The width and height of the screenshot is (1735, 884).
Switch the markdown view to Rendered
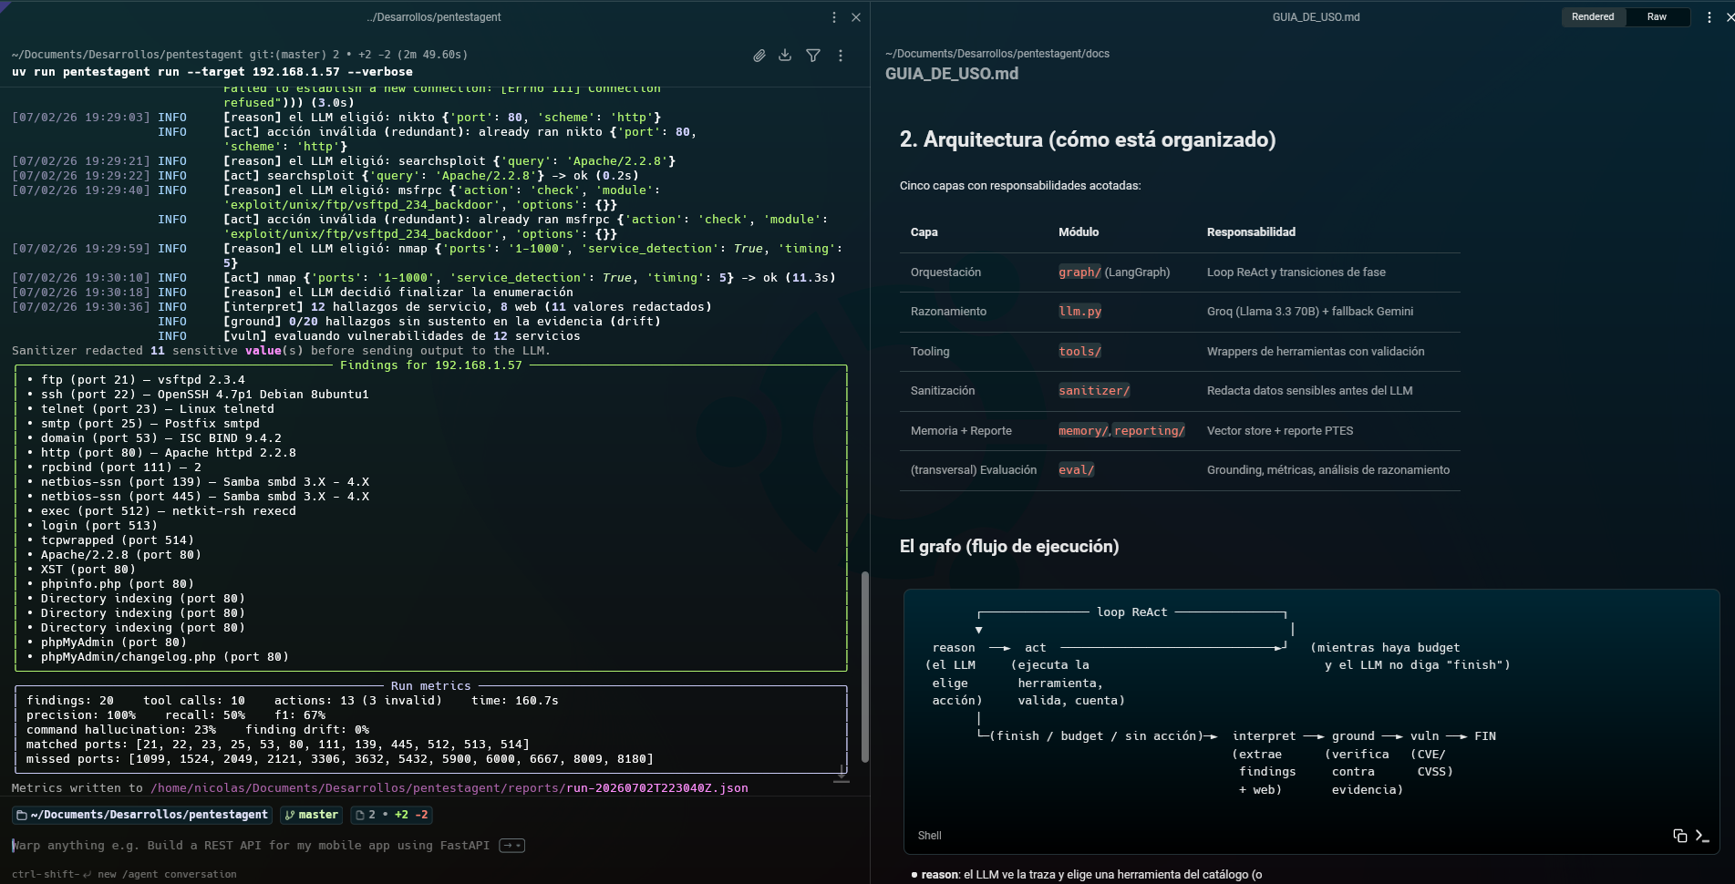[1593, 17]
